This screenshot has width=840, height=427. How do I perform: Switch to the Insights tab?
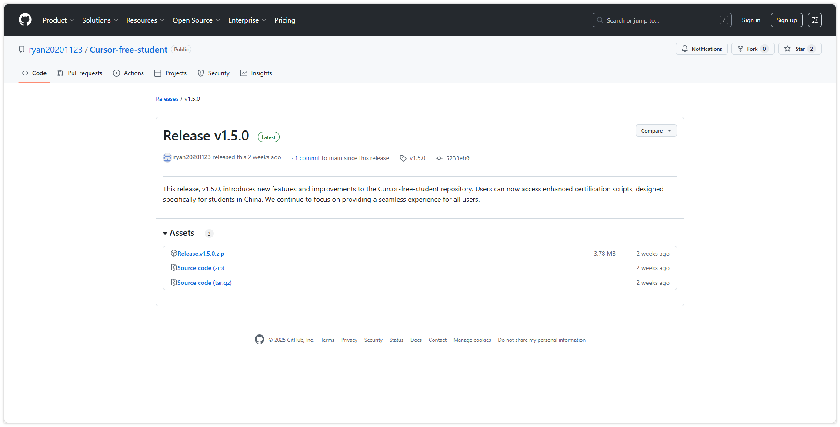[256, 73]
